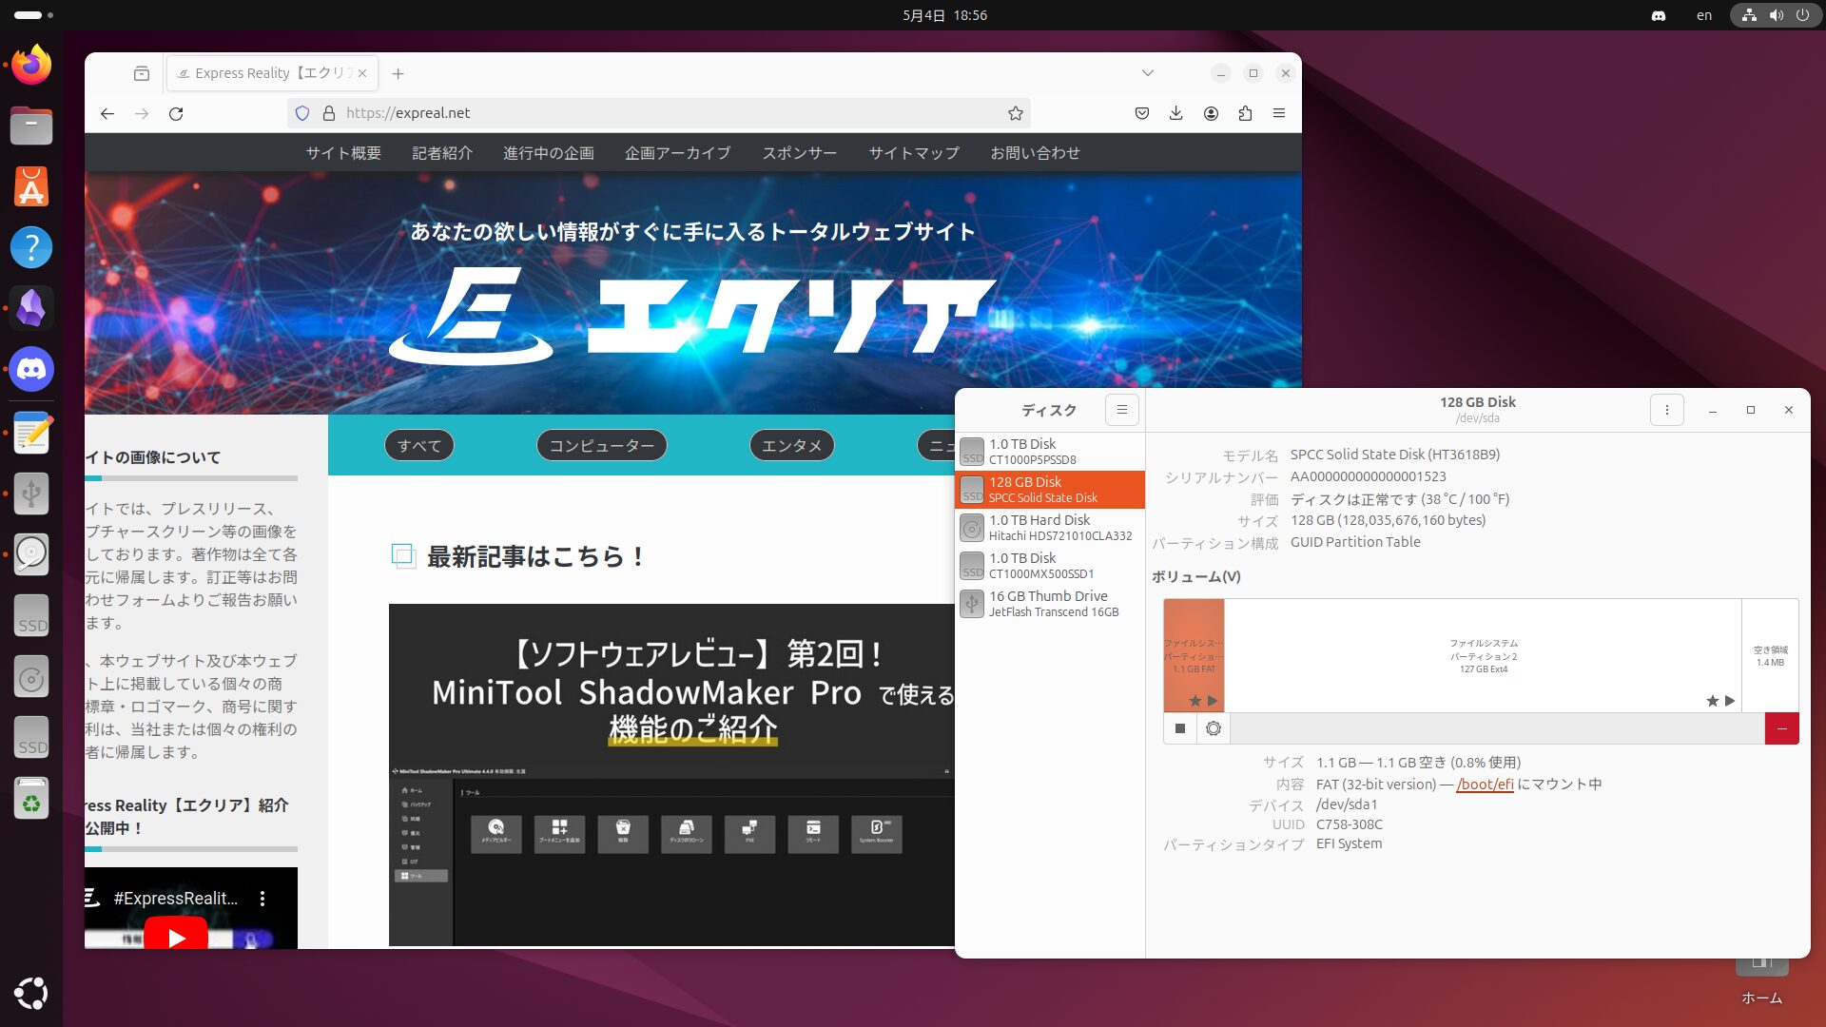Screen dimensions: 1826x1027
Task: Open the drive options kebab menu
Action: pyautogui.click(x=1666, y=410)
